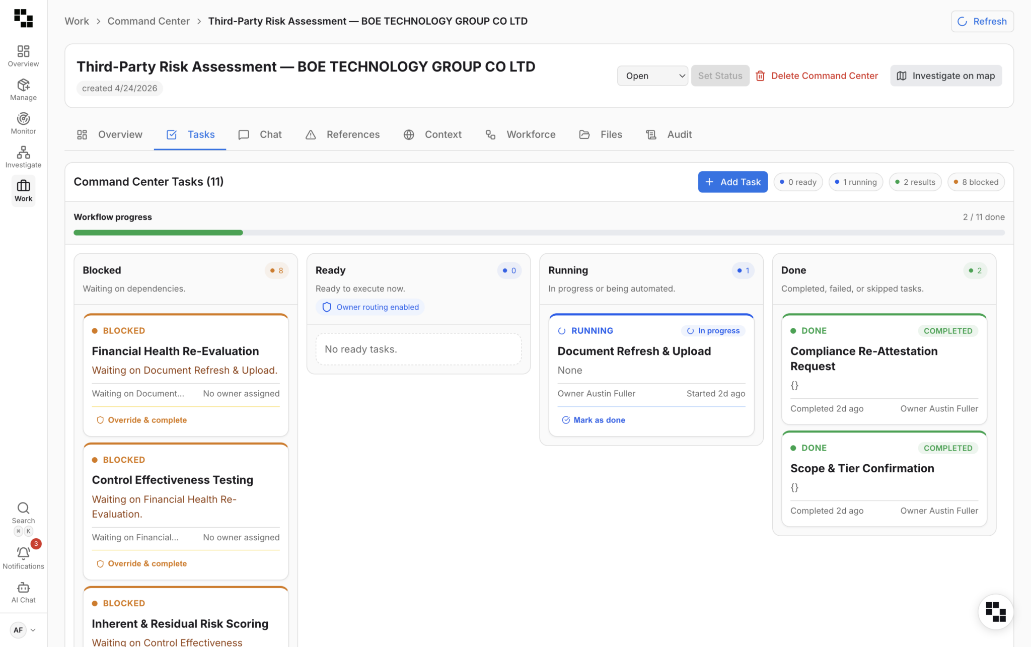This screenshot has height=647, width=1031.
Task: Override & complete Control Effectiveness Testing
Action: (x=141, y=563)
